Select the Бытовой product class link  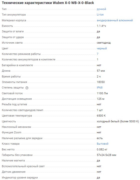click(x=102, y=144)
